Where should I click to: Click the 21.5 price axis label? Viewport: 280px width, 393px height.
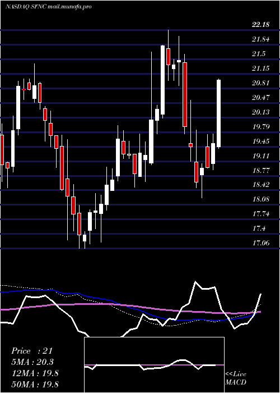click(x=259, y=54)
